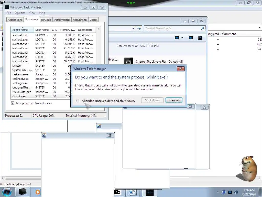Image resolution: width=262 pixels, height=197 pixels.
Task: Click the Shut down button
Action: 152,100
